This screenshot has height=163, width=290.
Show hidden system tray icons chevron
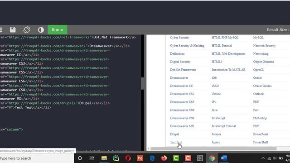click(263, 158)
